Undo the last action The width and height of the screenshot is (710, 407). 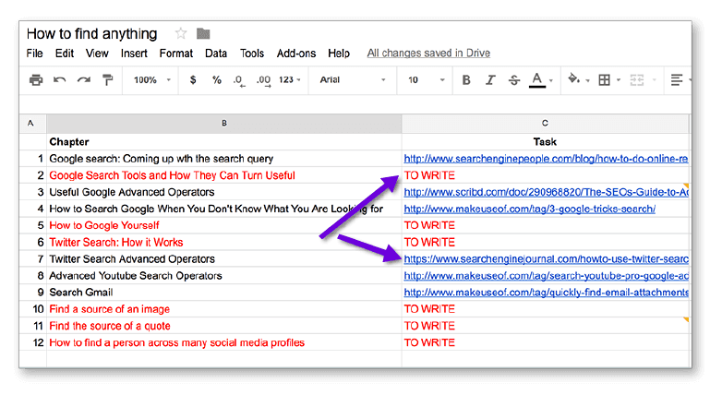click(x=60, y=80)
